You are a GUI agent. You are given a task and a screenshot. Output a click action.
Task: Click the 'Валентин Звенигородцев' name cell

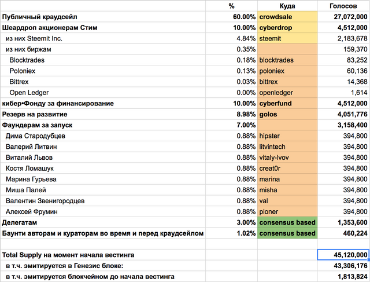(x=103, y=201)
